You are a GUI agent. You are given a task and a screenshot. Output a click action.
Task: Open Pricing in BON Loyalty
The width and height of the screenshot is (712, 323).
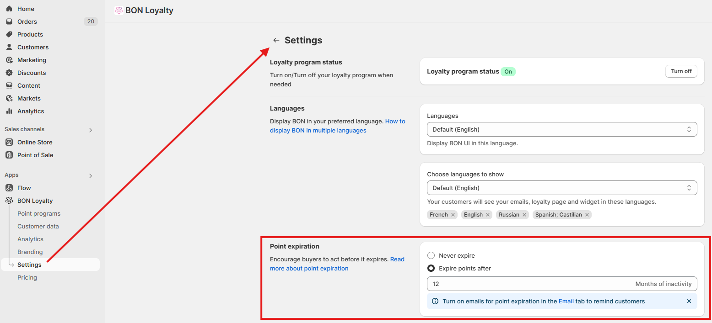pos(27,277)
